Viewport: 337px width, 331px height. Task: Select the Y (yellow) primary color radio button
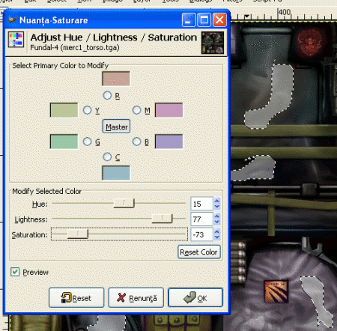pos(87,110)
